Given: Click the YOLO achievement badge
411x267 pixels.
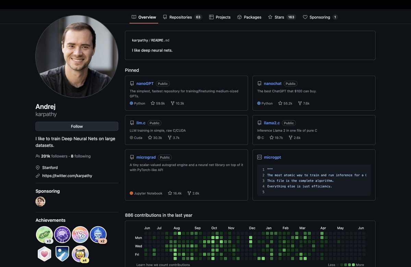Looking at the screenshot, I should (x=80, y=234).
